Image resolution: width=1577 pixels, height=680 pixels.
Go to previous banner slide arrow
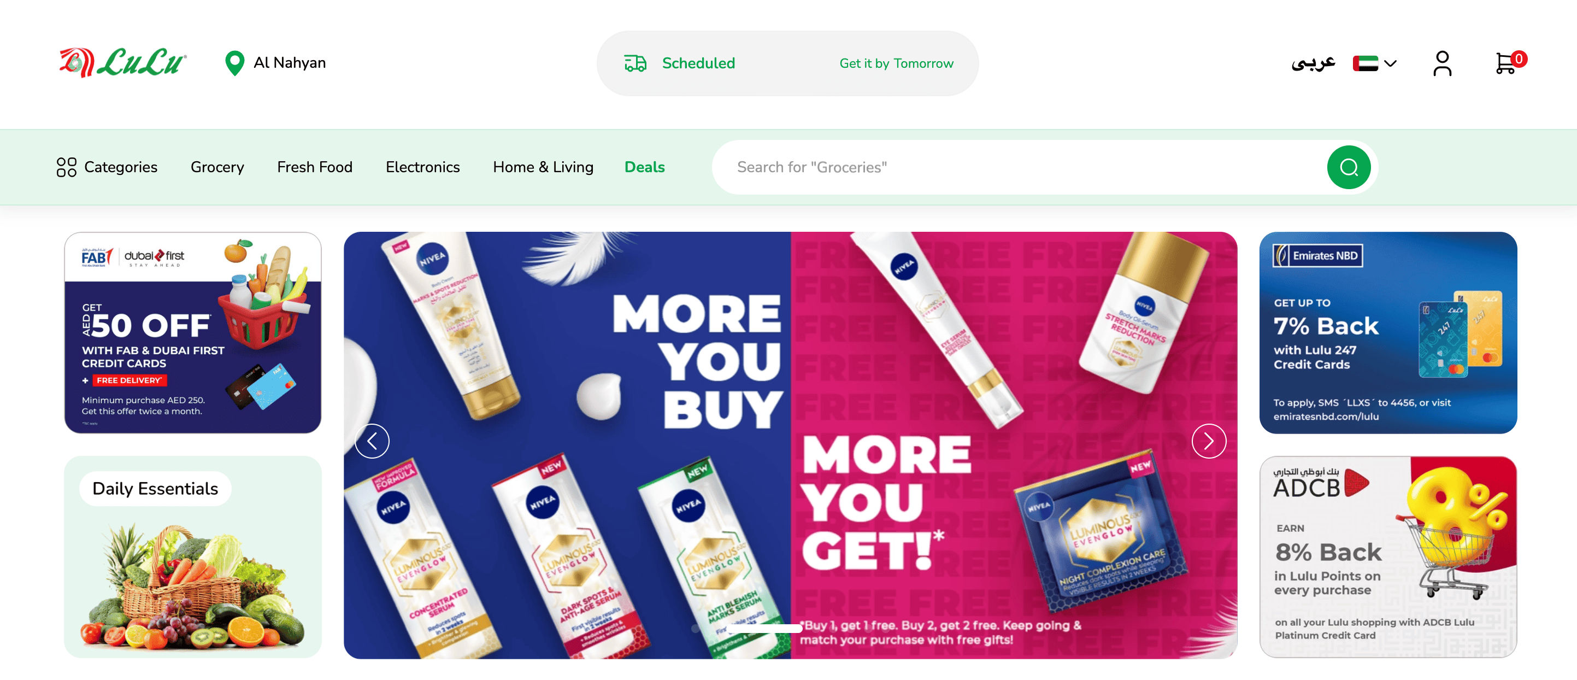pyautogui.click(x=372, y=441)
